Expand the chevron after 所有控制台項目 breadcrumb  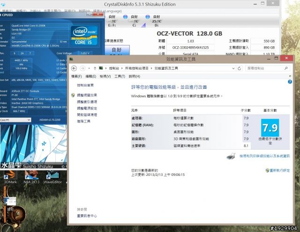pyautogui.click(x=151, y=68)
